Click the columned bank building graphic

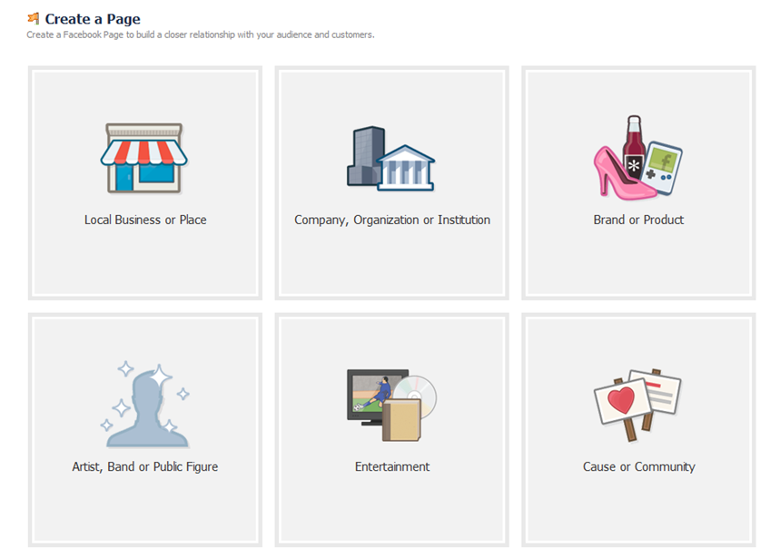406,168
